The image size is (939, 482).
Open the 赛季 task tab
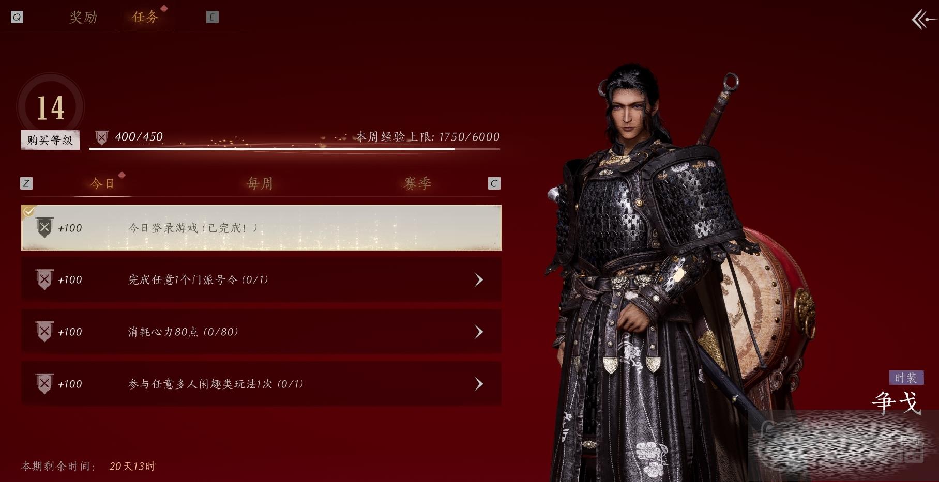pyautogui.click(x=417, y=183)
